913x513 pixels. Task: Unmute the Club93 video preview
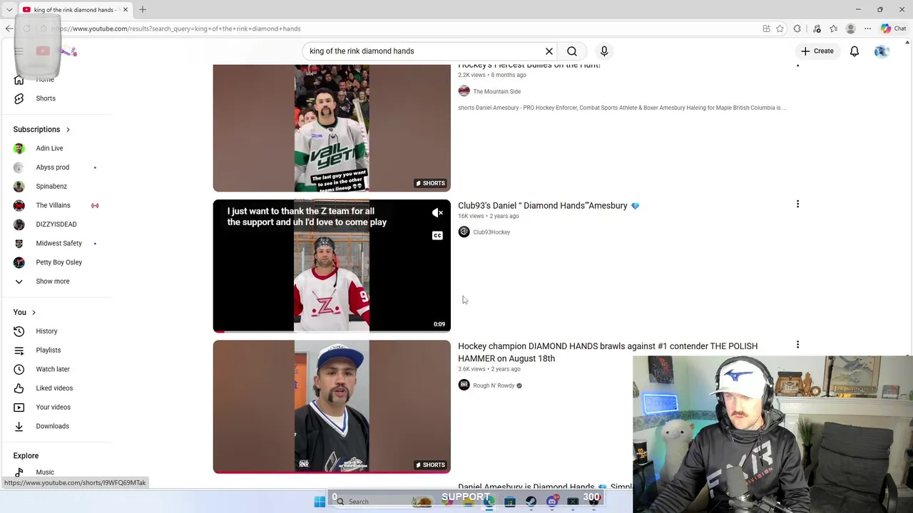pos(437,213)
